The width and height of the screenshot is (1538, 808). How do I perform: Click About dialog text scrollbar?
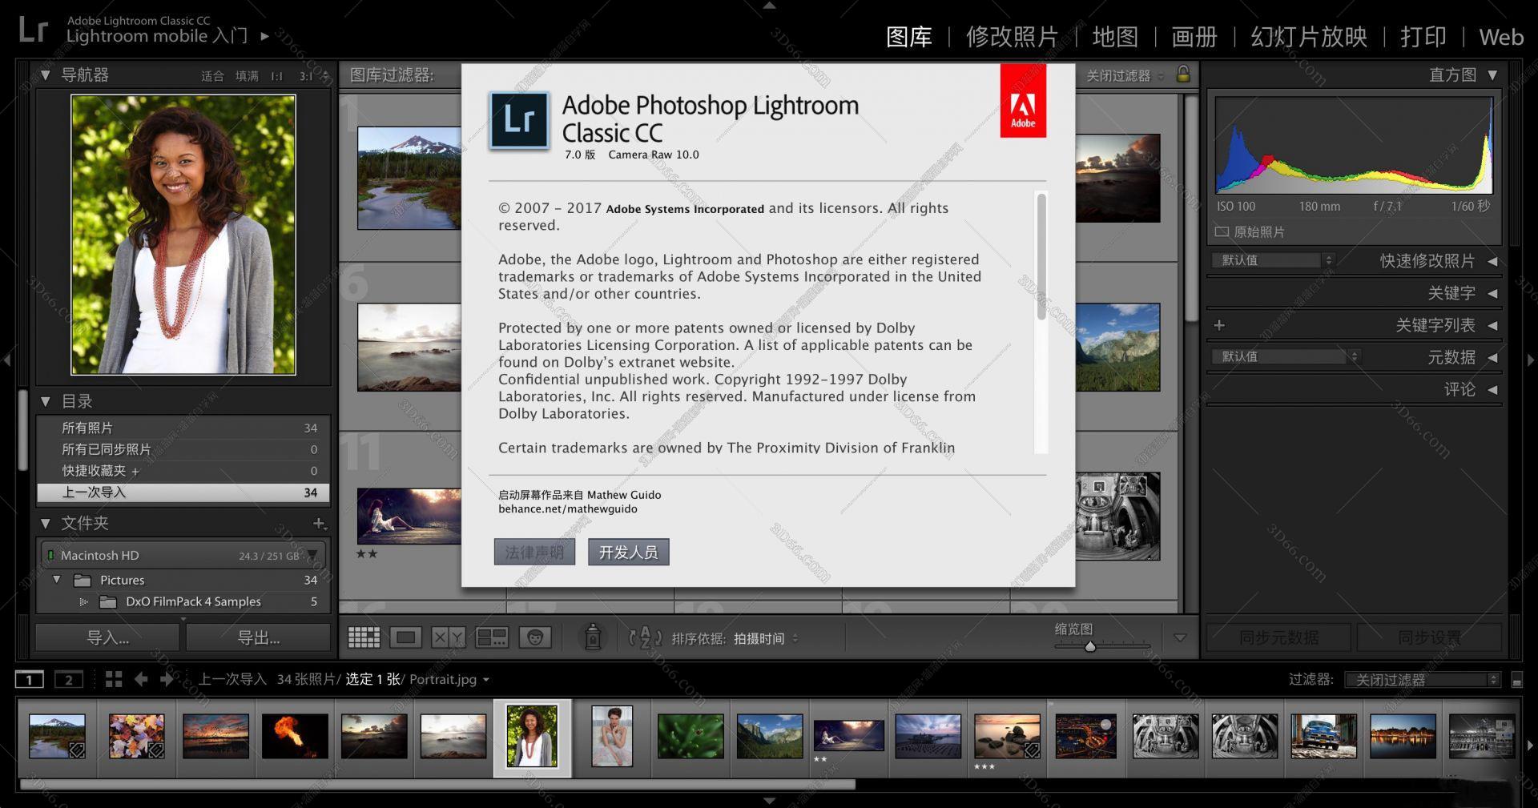coord(1041,256)
